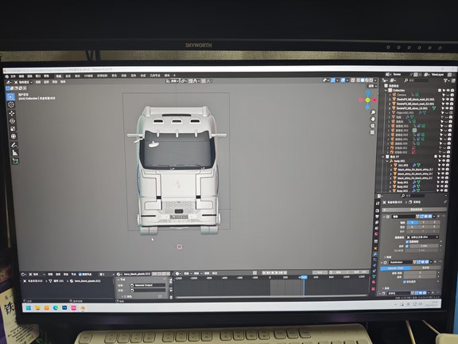Click the viewport pan hand icon
The width and height of the screenshot is (458, 344).
[x=373, y=119]
